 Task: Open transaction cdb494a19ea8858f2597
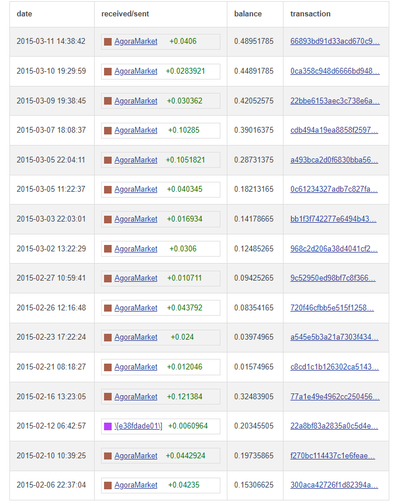[334, 130]
